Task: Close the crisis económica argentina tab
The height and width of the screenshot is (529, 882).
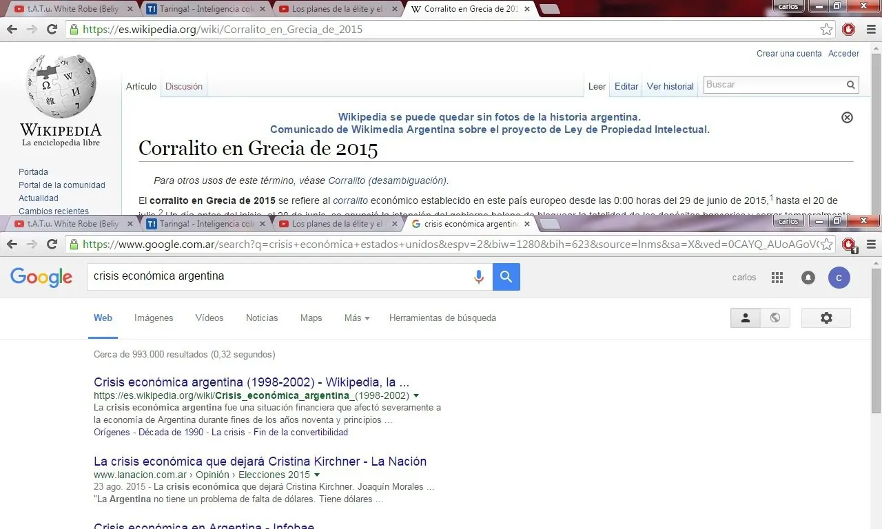Action: [x=527, y=224]
